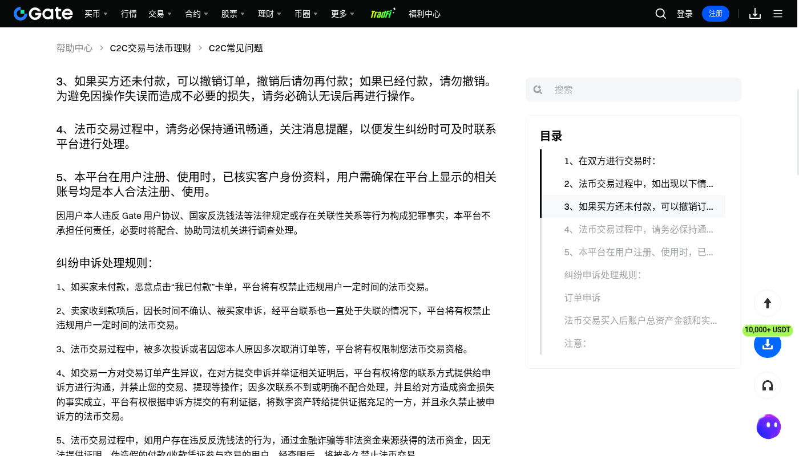Click the 10,000+ USDT green badge

coord(768,330)
